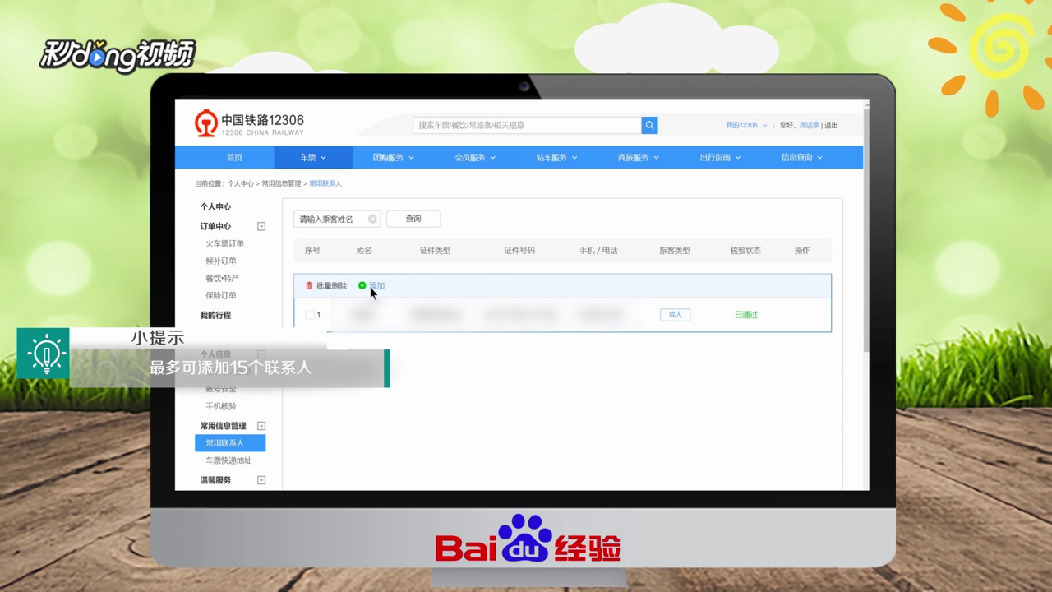1052x592 pixels.
Task: Go to the 首页 home tab
Action: [x=234, y=157]
